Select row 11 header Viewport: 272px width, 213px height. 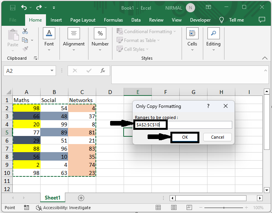(7, 181)
